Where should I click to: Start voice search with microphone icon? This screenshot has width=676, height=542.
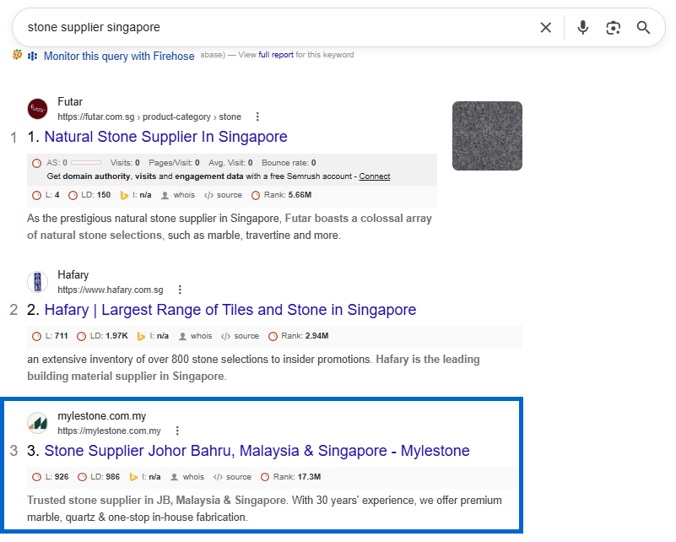582,28
